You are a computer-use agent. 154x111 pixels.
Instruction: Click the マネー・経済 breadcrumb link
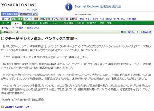18,28
